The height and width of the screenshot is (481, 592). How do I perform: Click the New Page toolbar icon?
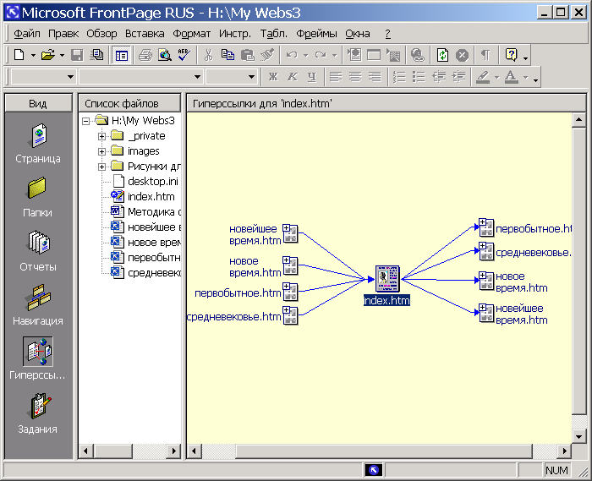pyautogui.click(x=19, y=55)
